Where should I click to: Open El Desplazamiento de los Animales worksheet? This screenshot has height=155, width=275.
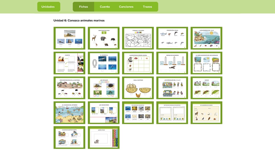pos(207,63)
